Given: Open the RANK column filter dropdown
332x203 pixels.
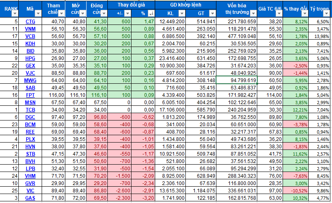Looking at the screenshot, I should (x=15, y=14).
